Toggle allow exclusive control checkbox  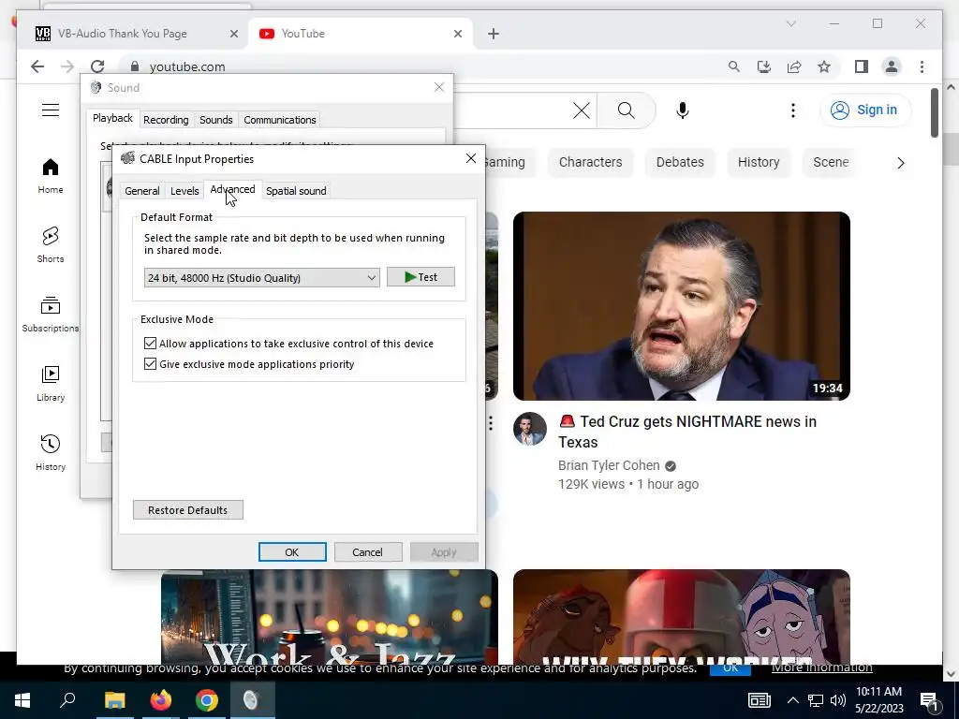[x=150, y=344]
